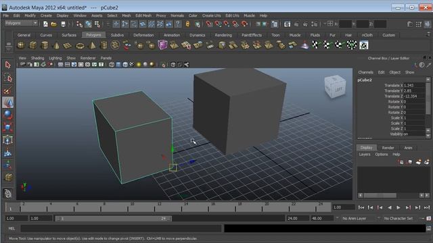Image resolution: width=433 pixels, height=243 pixels.
Task: Click the play forwards button
Action: click(398, 207)
